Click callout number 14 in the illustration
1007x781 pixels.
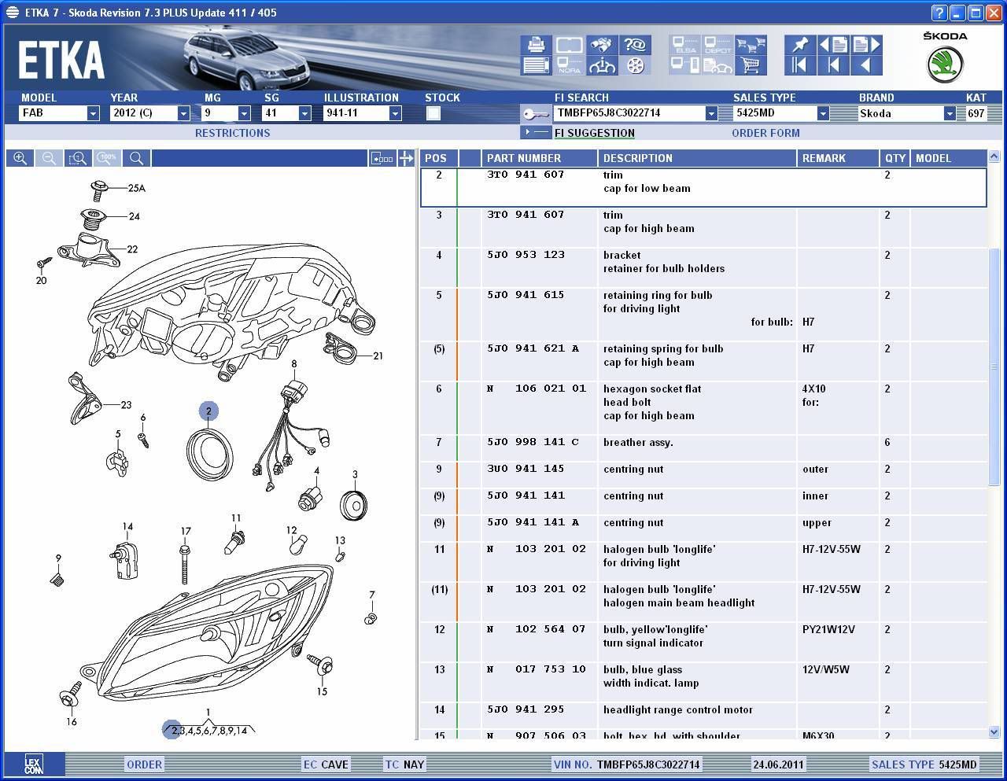coord(127,527)
